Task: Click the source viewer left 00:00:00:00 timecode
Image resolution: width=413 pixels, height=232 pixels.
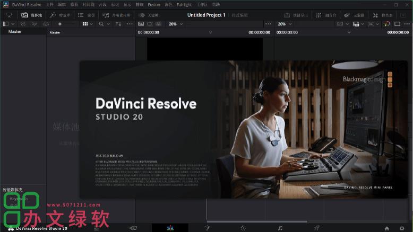Action: [x=149, y=32]
